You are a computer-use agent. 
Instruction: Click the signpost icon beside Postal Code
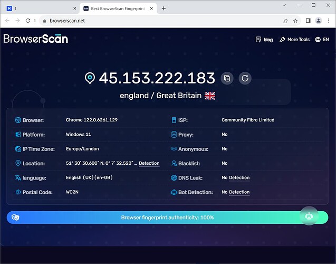coord(18,192)
